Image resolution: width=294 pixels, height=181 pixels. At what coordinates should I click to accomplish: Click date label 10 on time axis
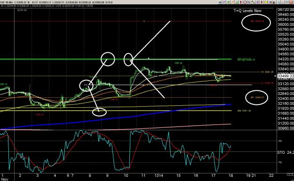pyautogui.click(x=126, y=175)
